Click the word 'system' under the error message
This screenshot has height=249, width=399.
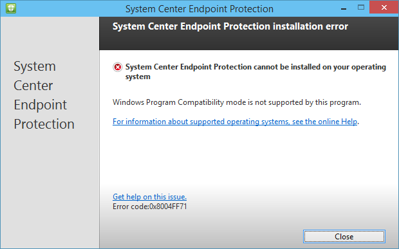pyautogui.click(x=138, y=77)
